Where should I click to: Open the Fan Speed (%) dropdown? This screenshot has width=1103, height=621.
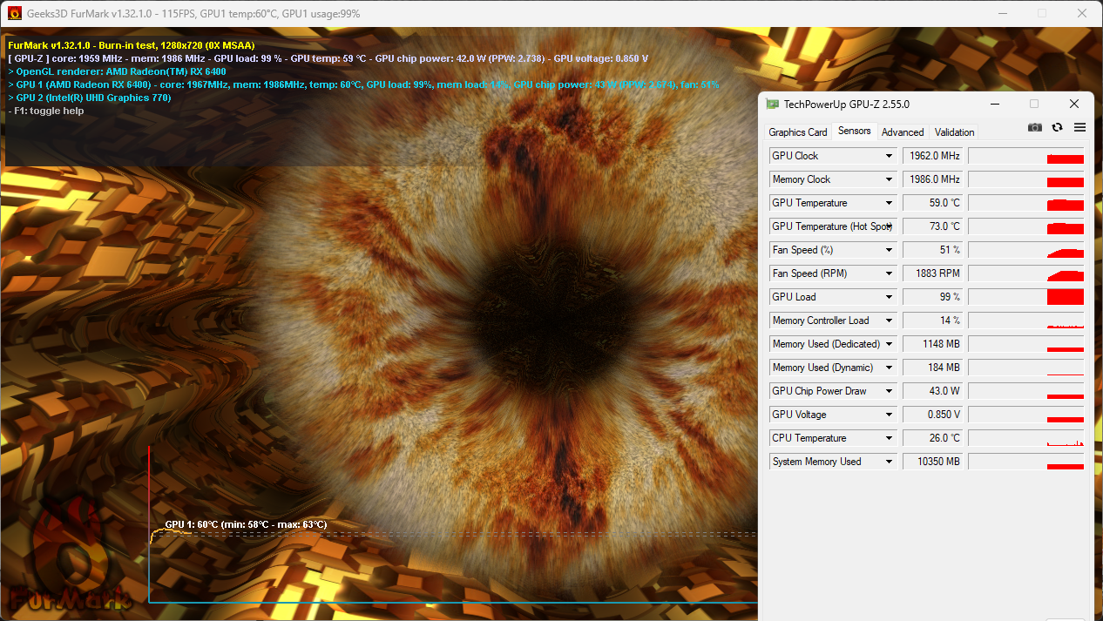[x=889, y=250]
